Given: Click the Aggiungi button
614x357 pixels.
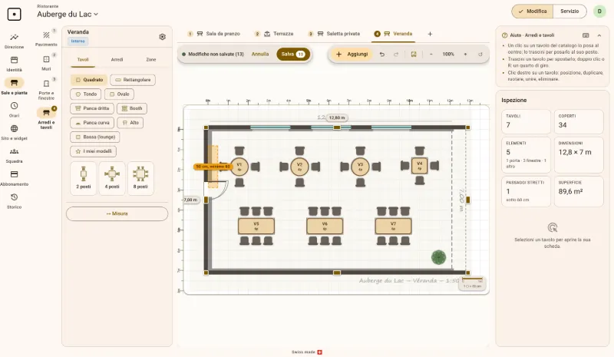Looking at the screenshot, I should [352, 54].
